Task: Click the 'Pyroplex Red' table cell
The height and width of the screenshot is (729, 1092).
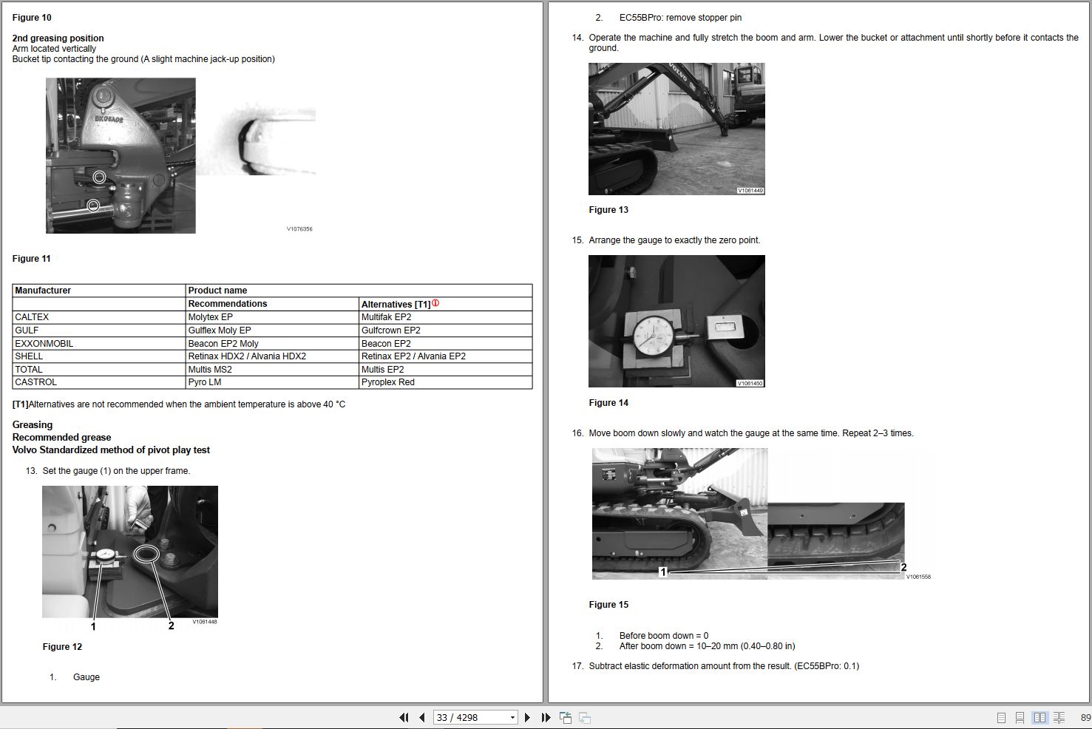Action: tap(445, 382)
